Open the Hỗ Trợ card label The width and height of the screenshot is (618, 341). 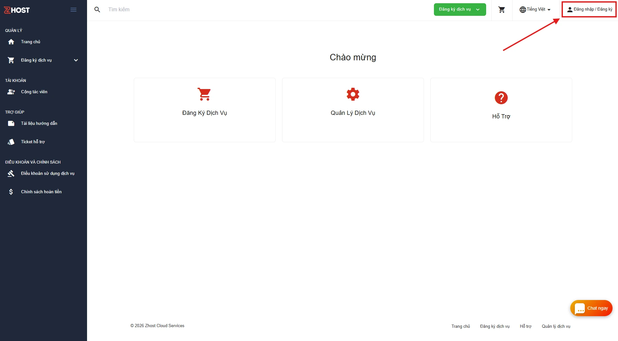tap(501, 116)
